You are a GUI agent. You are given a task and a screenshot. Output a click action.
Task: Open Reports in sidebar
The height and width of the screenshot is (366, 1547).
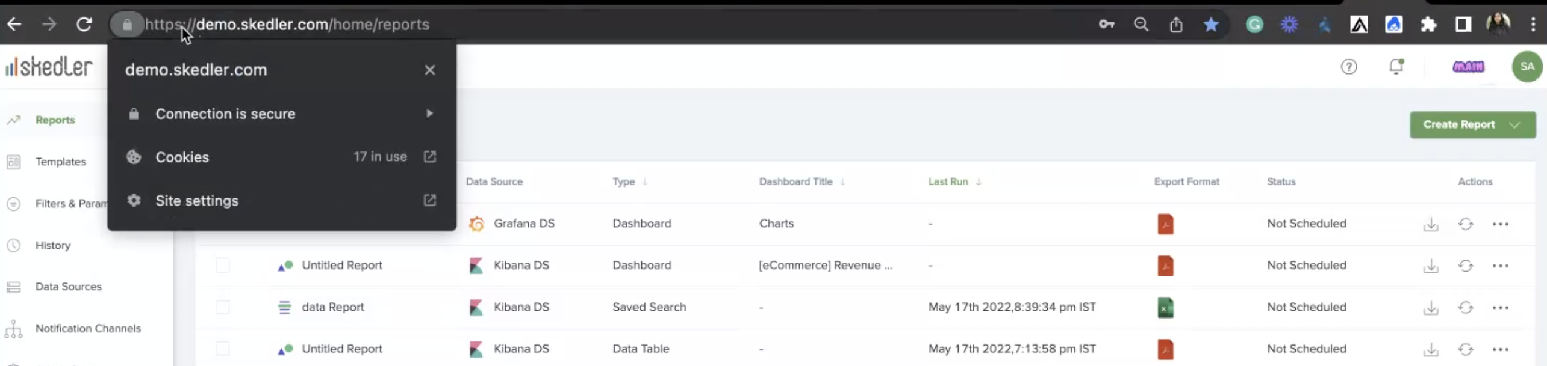pos(55,120)
